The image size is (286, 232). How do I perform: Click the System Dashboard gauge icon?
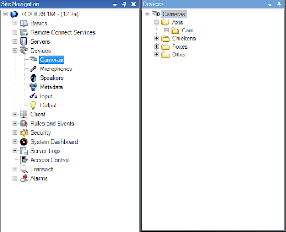(23, 142)
